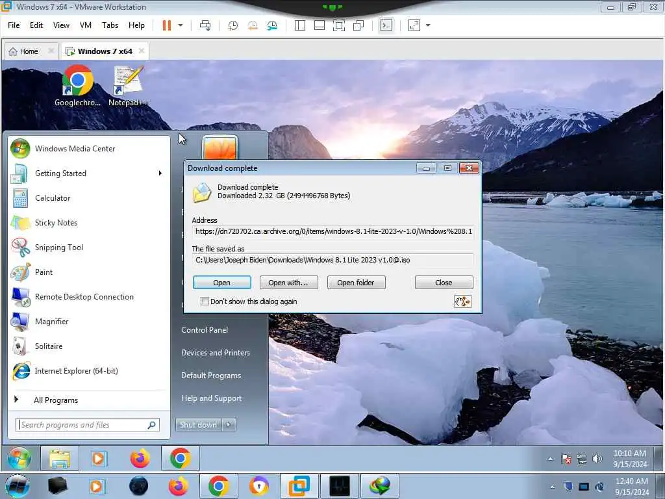The image size is (665, 499).
Task: Open Control Panel from Start menu
Action: (x=205, y=330)
